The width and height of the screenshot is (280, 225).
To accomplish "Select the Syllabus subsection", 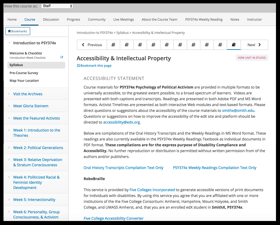I will [x=36, y=65].
